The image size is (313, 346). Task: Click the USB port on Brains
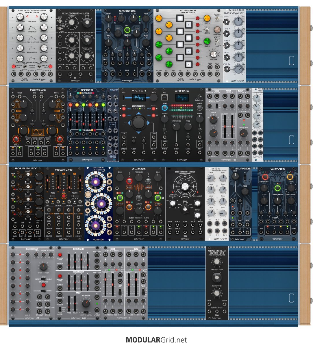click(164, 97)
